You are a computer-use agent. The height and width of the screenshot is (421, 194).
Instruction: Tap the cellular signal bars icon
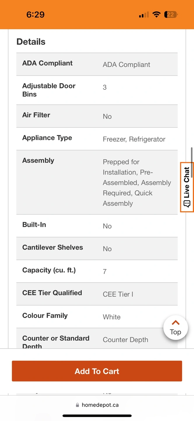[x=144, y=15]
